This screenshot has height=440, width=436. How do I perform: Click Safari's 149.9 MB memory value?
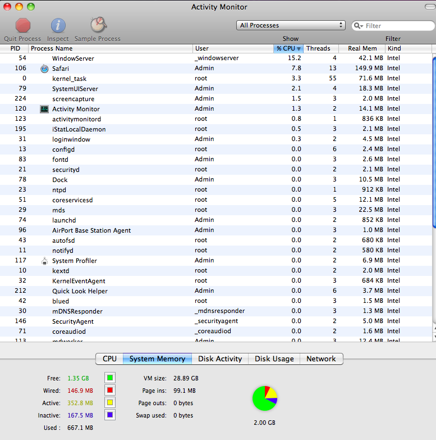pos(369,68)
